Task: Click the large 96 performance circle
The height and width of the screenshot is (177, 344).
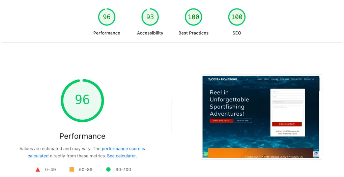Action: 82,100
